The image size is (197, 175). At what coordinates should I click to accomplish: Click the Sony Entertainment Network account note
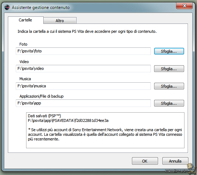point(105,134)
